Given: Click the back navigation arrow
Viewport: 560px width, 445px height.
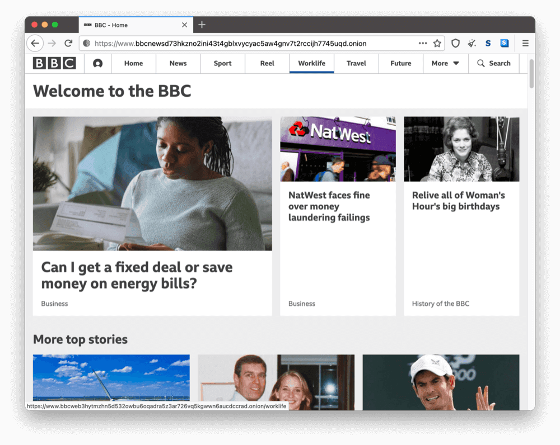Looking at the screenshot, I should pyautogui.click(x=35, y=43).
